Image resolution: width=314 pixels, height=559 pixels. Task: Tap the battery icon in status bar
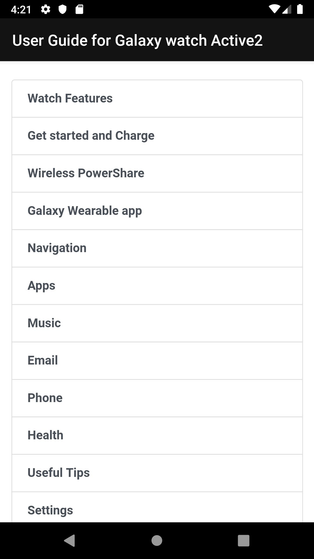pyautogui.click(x=300, y=9)
